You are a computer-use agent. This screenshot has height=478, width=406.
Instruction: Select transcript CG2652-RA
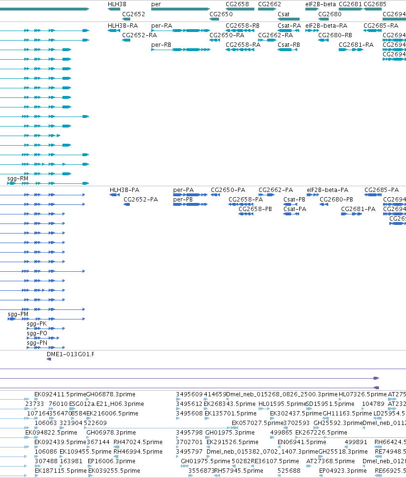tap(139, 35)
